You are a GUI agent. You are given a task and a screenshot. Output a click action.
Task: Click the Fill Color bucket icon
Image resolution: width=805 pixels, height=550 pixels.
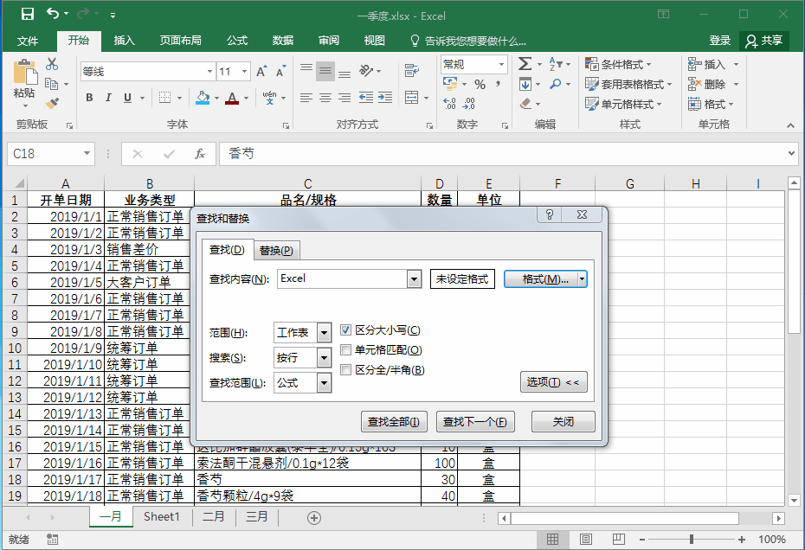click(x=201, y=98)
